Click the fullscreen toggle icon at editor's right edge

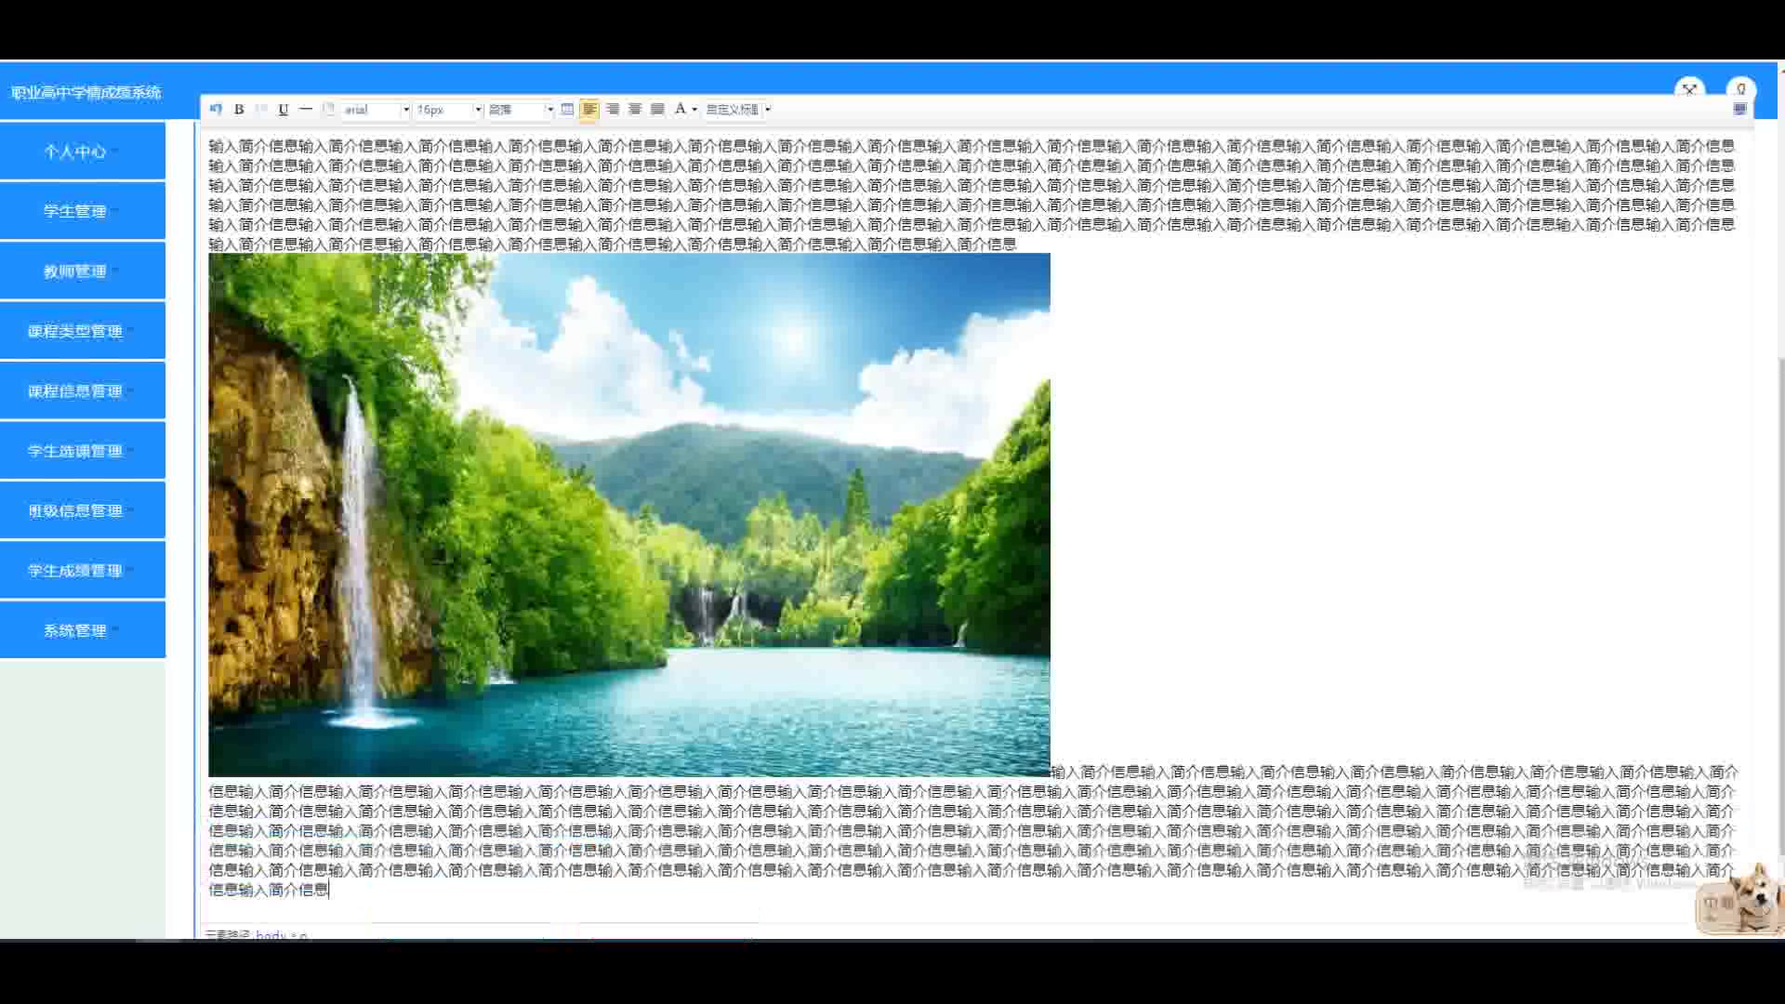(1740, 109)
